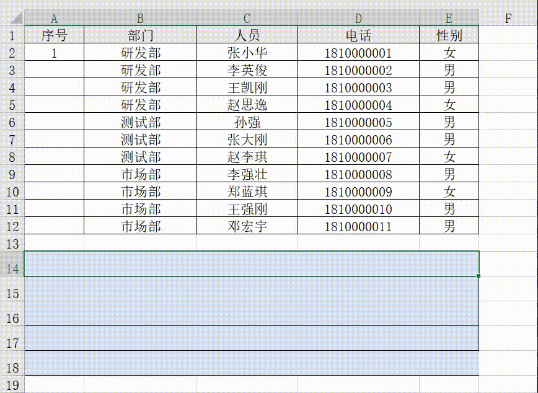Select gender cell 女 in row 2
The height and width of the screenshot is (393, 538).
point(449,52)
